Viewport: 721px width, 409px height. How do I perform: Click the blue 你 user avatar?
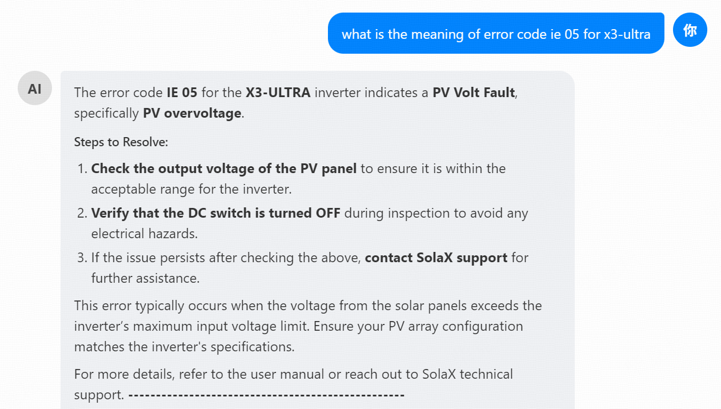pos(690,30)
